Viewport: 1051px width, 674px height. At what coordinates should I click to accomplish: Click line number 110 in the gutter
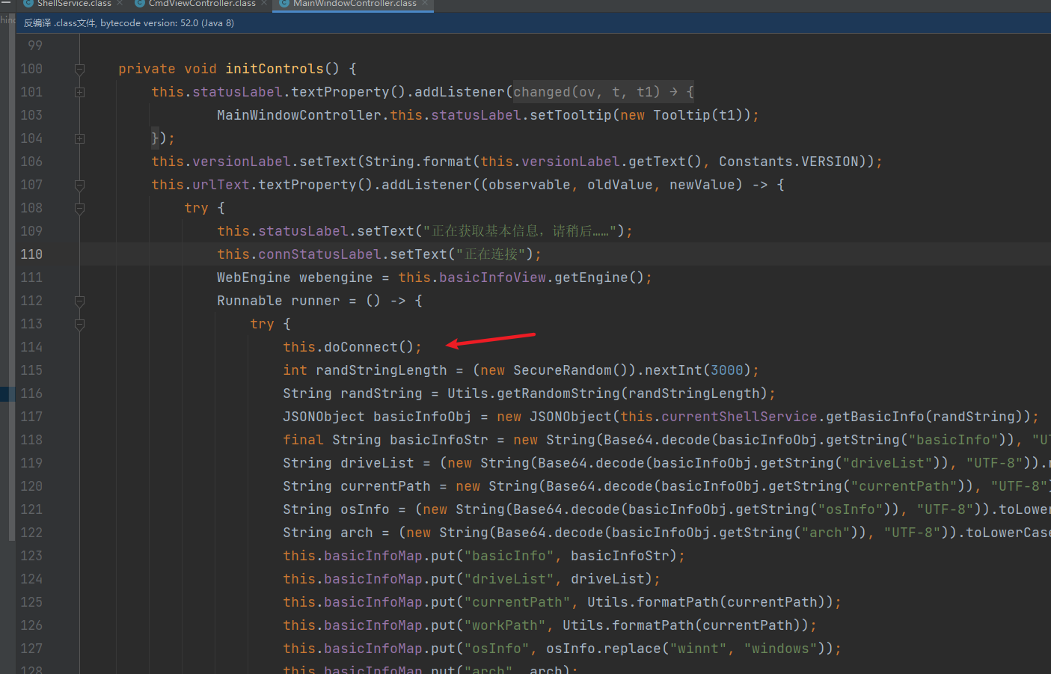31,254
